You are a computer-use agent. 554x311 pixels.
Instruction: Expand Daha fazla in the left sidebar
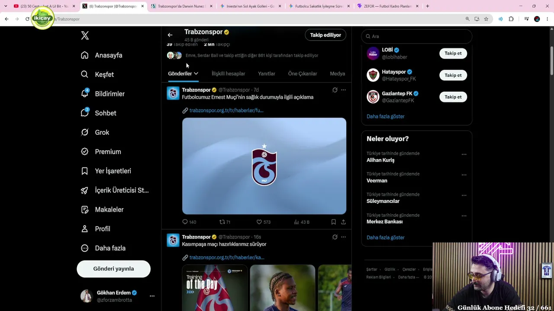(x=104, y=248)
